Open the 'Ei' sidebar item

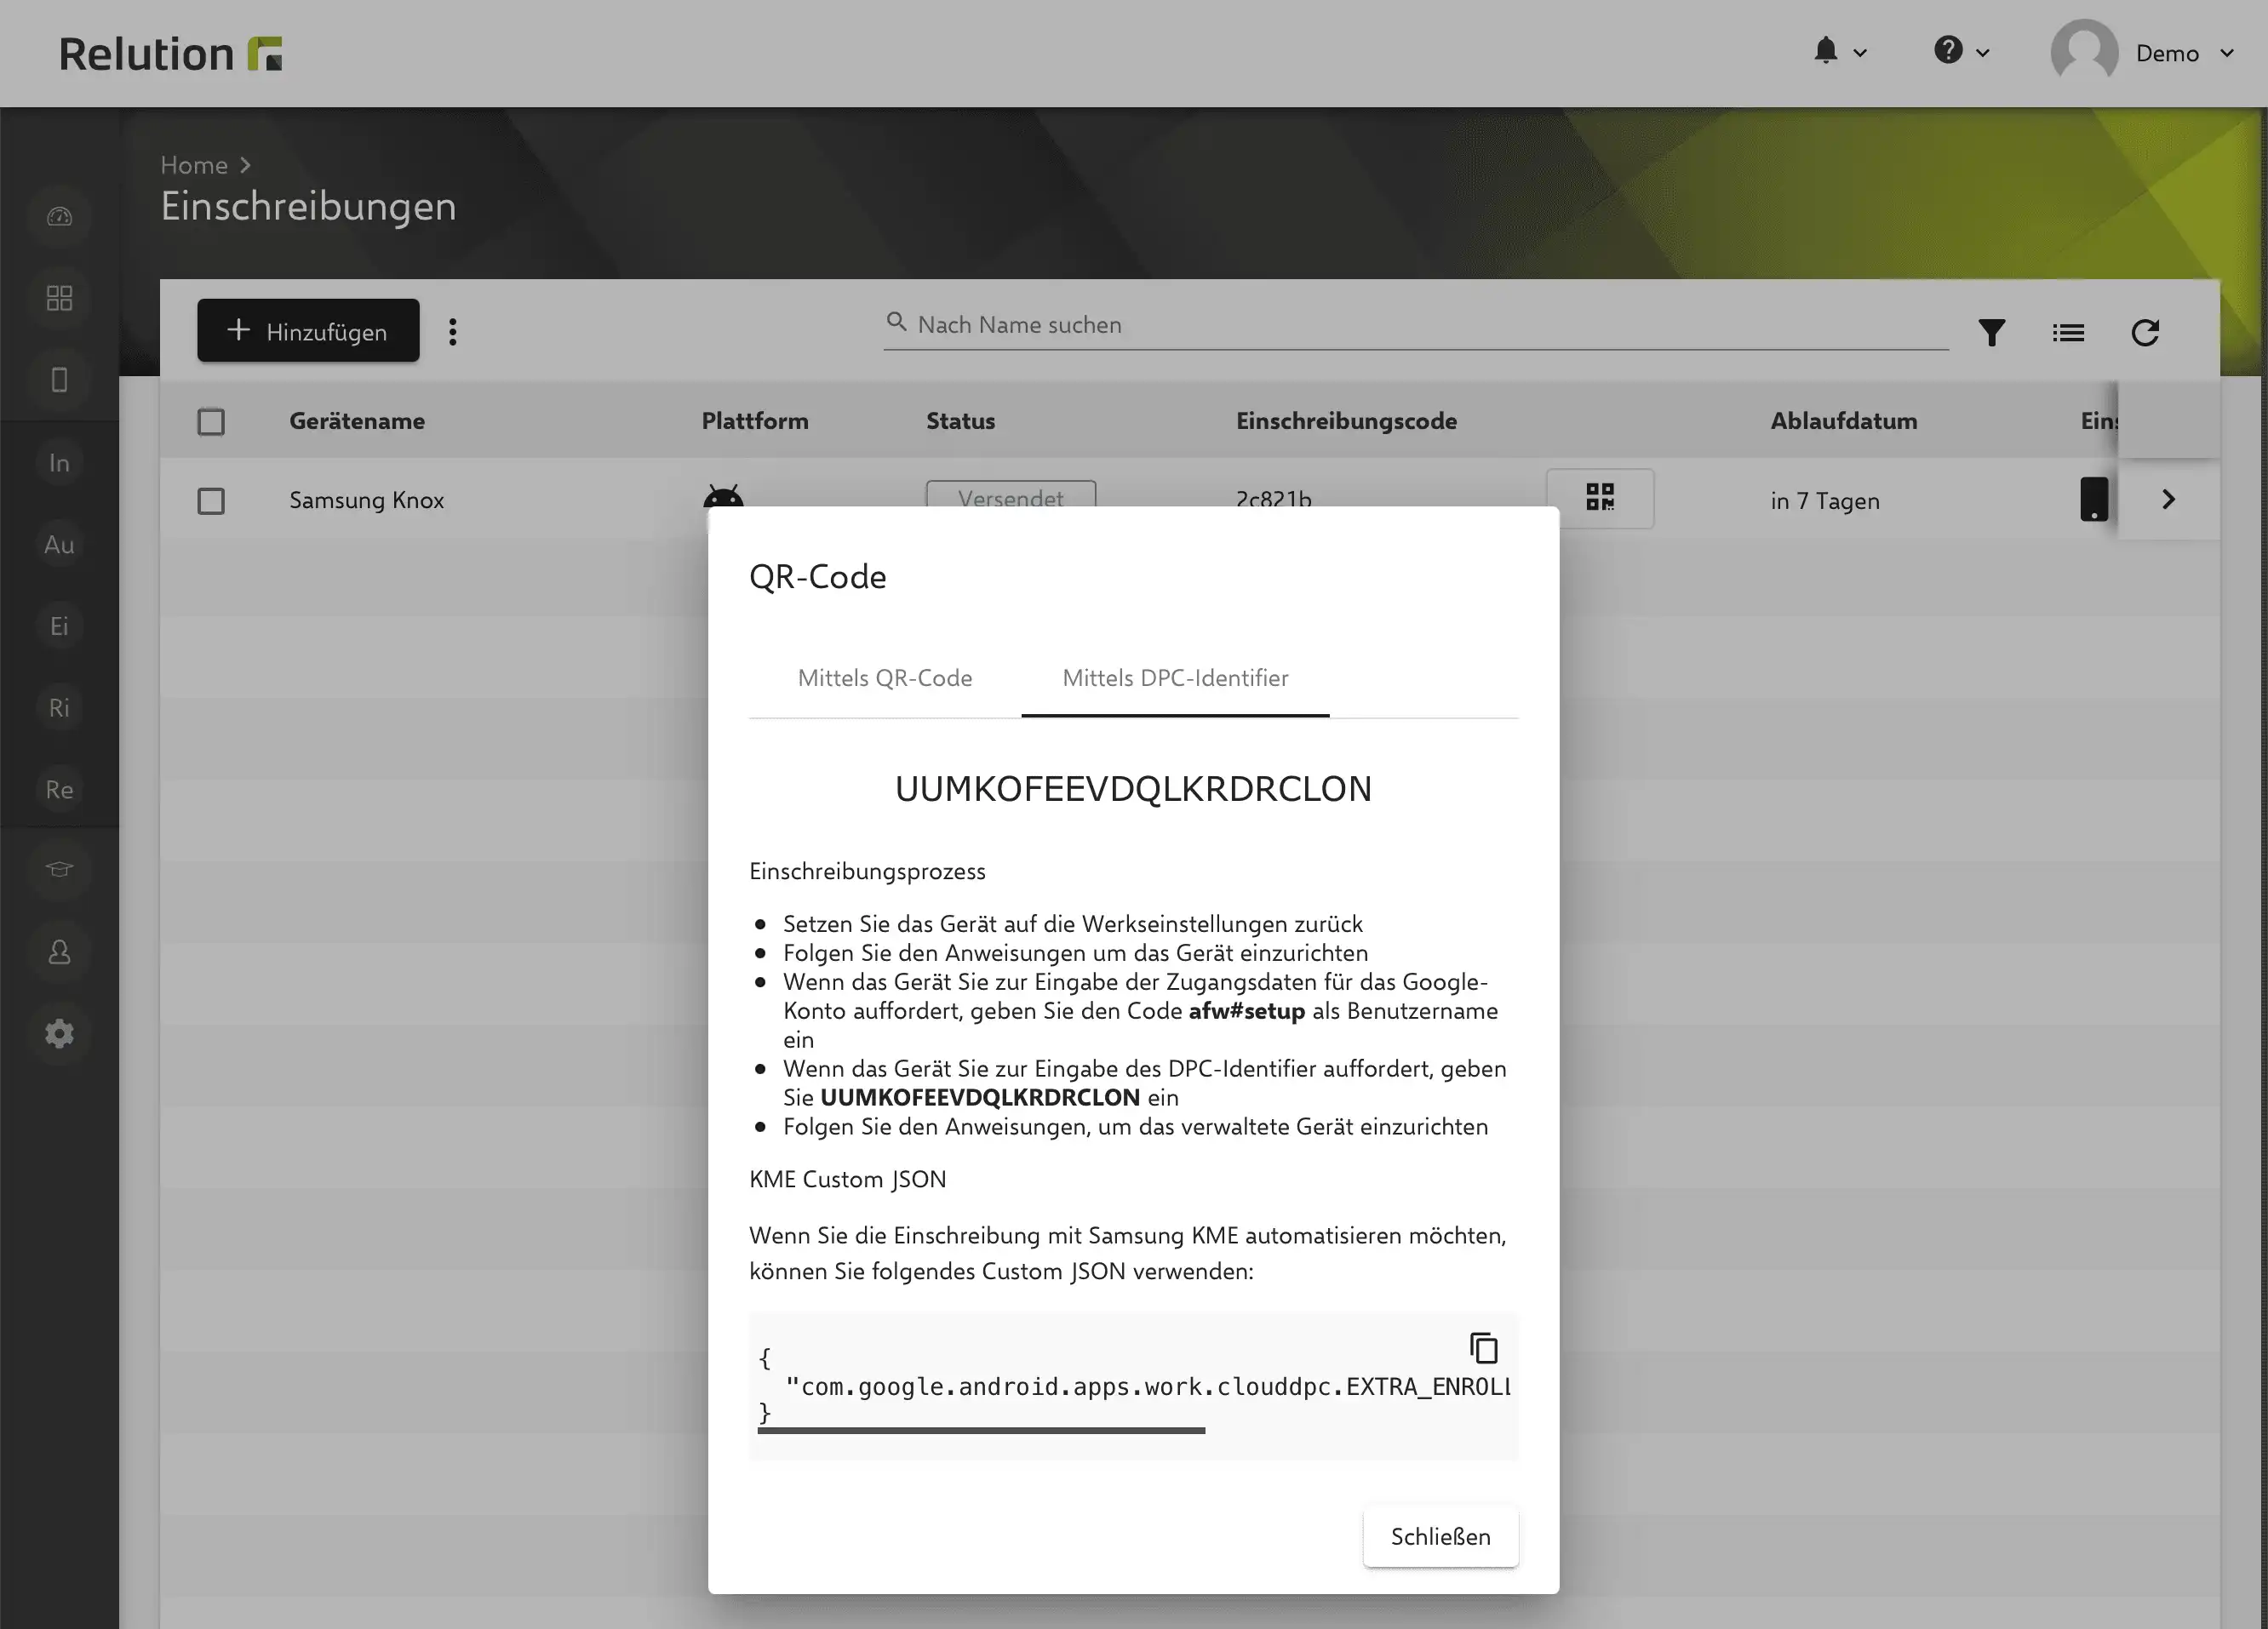[x=59, y=626]
